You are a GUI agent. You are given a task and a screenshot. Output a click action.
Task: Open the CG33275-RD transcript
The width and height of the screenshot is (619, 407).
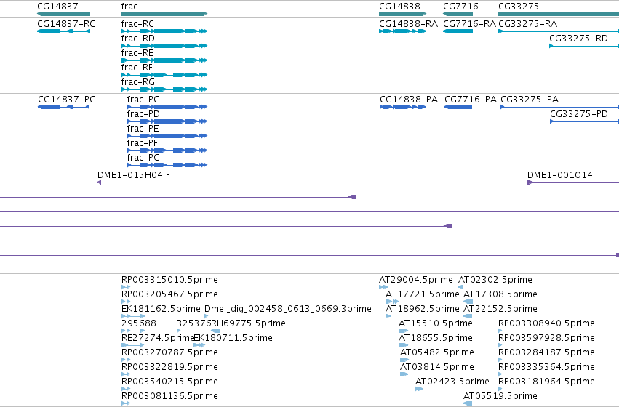click(x=584, y=46)
